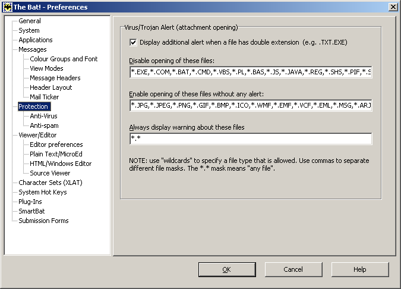This screenshot has height=289, width=401.
Task: Open Anti-spam settings
Action: pyautogui.click(x=44, y=125)
